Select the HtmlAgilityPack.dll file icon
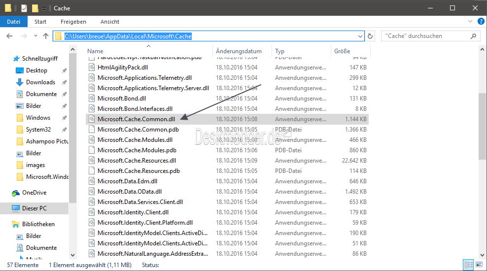Image resolution: width=487 pixels, height=271 pixels. tap(92, 68)
